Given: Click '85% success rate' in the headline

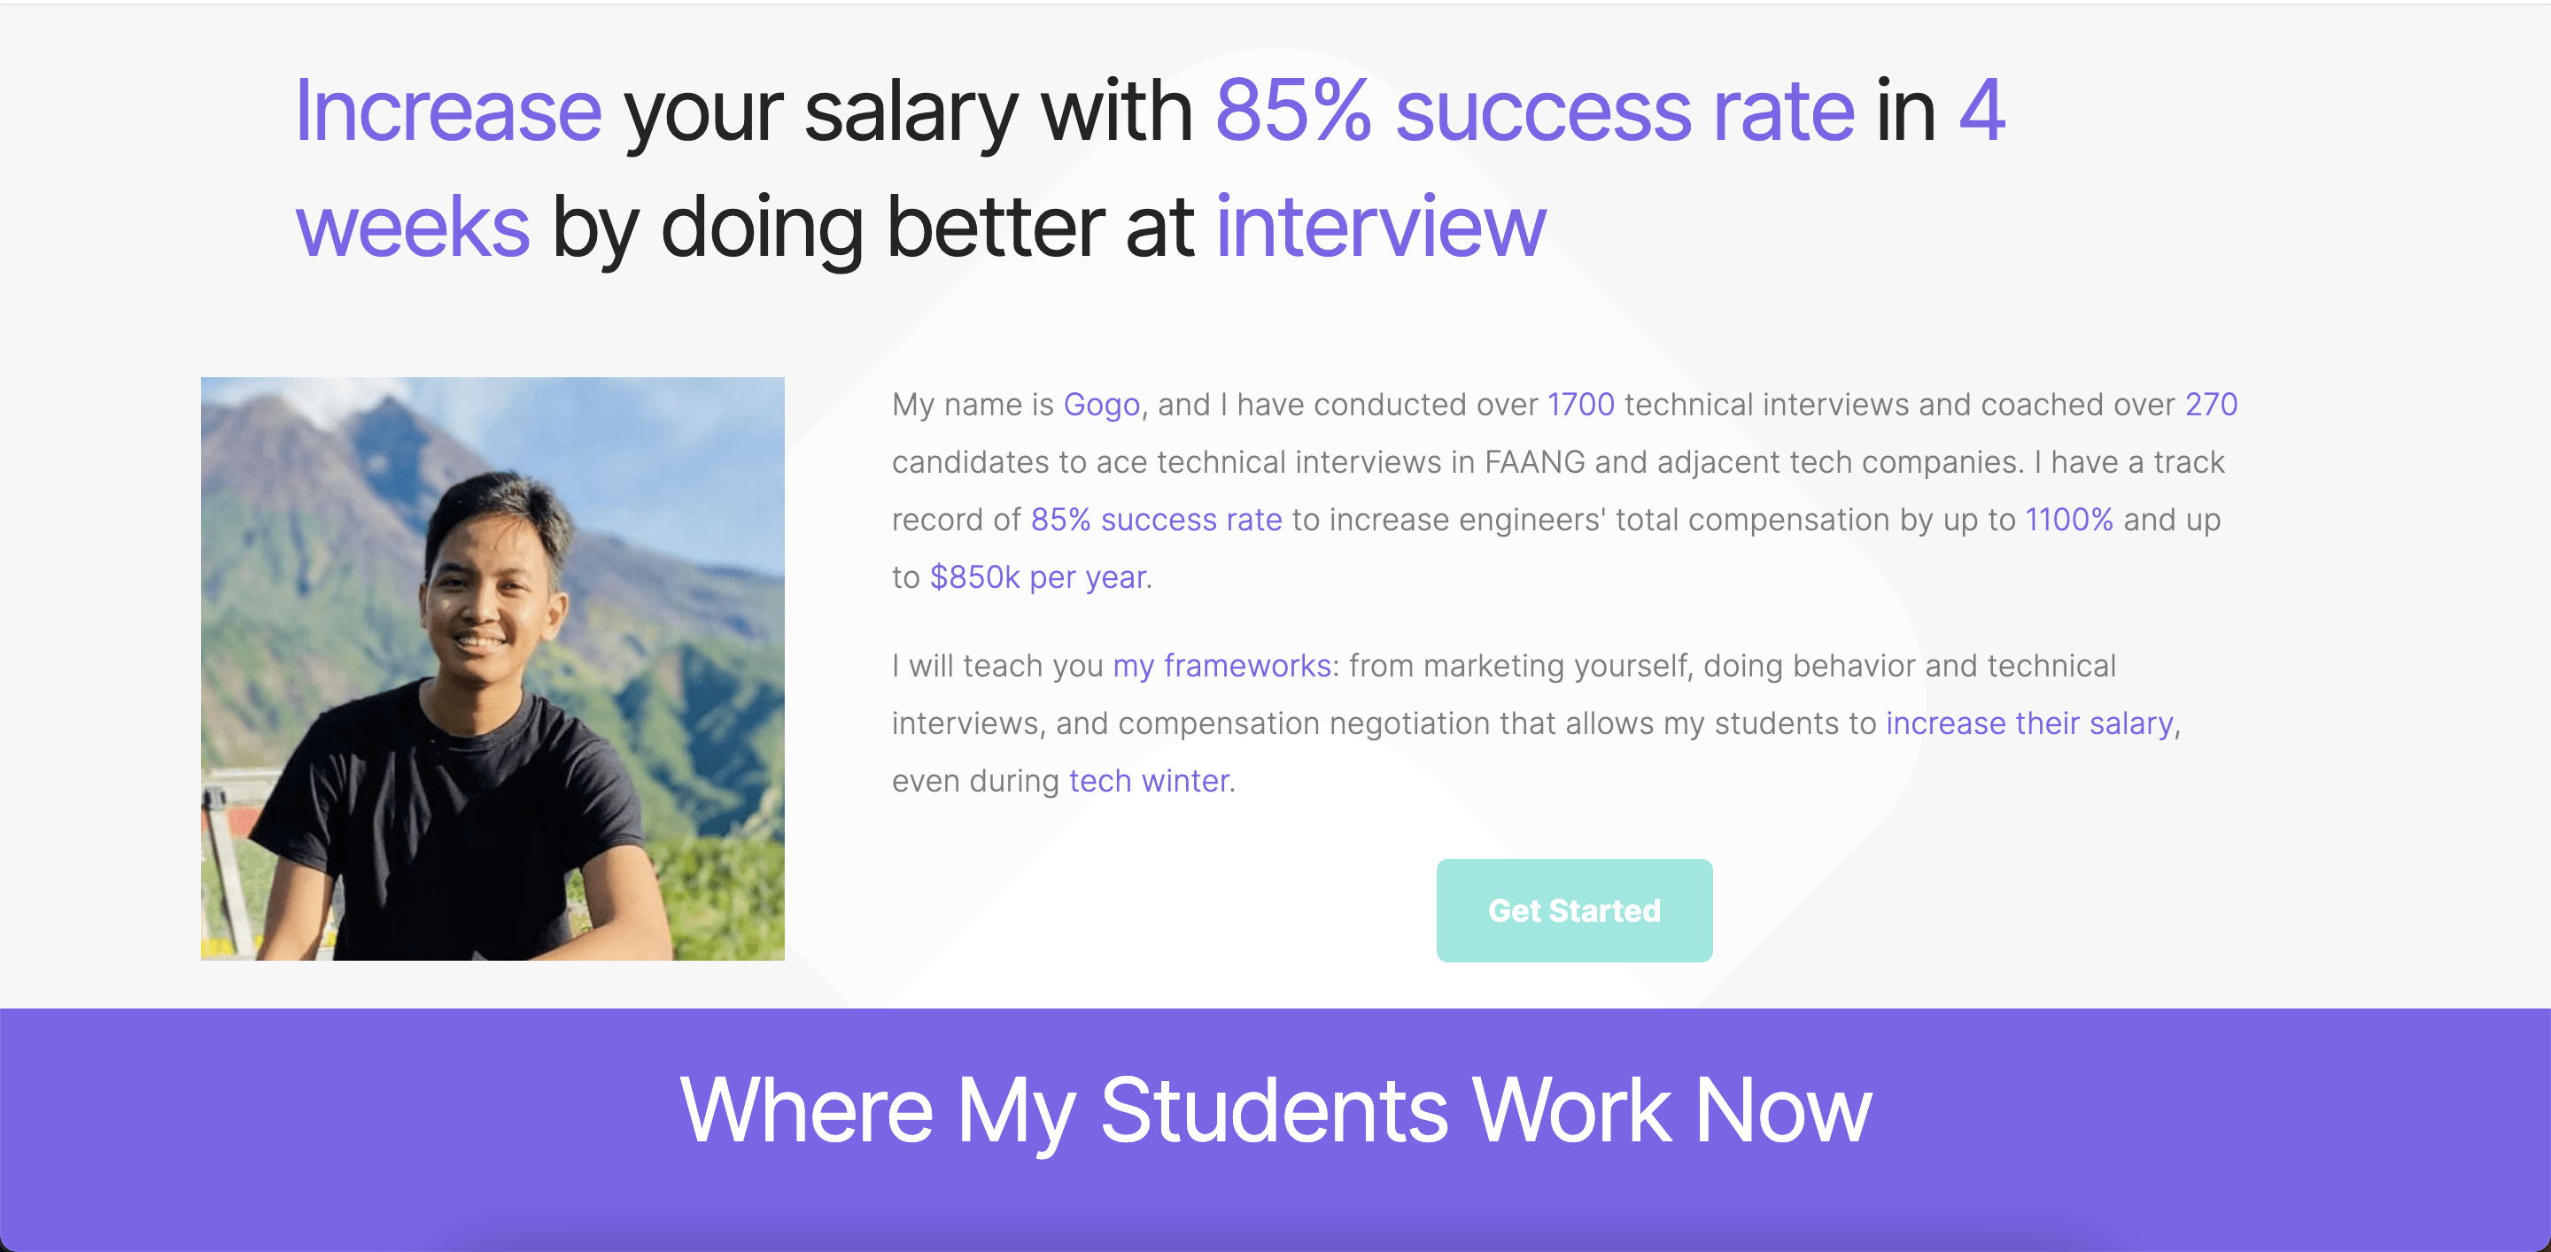Looking at the screenshot, I should pyautogui.click(x=1534, y=111).
